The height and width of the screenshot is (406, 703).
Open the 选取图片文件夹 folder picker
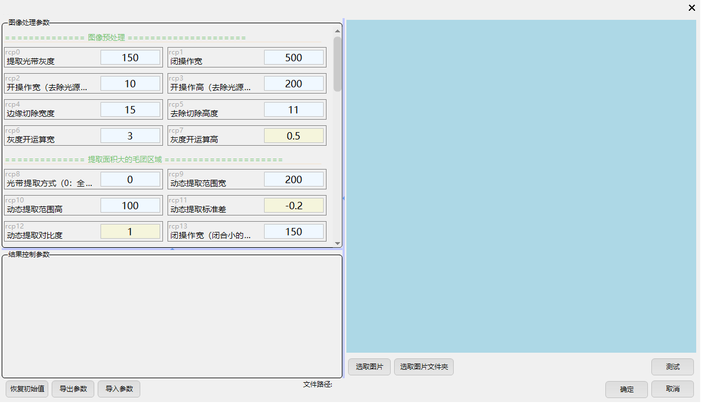pyautogui.click(x=424, y=367)
